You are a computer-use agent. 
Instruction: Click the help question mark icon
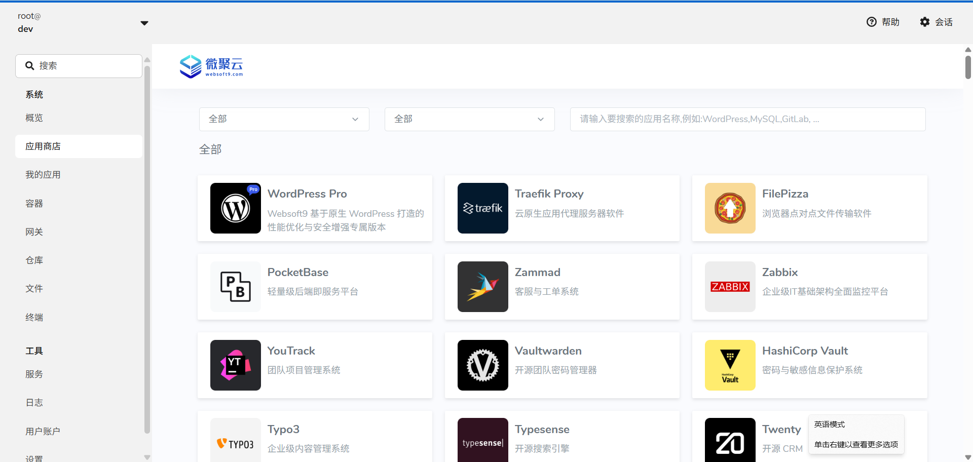click(x=872, y=22)
